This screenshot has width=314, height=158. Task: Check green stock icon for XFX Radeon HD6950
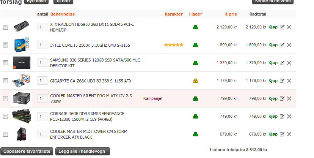pos(195,27)
